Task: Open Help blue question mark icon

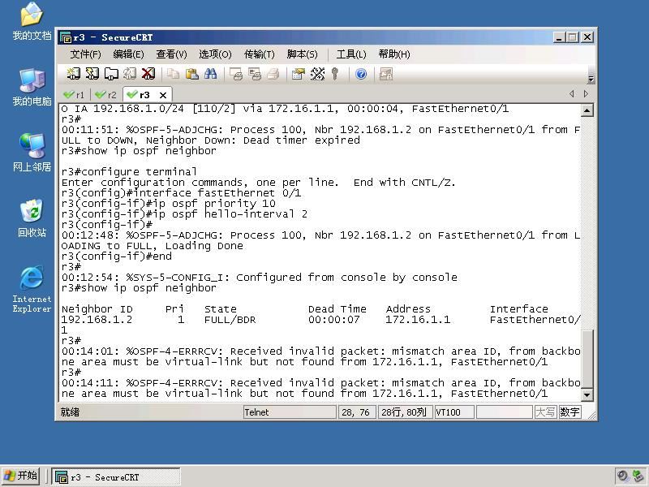Action: click(361, 74)
